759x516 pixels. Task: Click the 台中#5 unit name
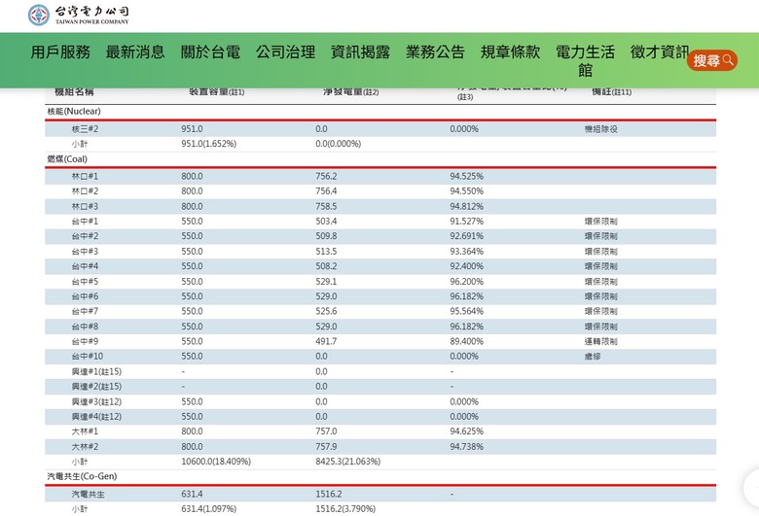(86, 282)
